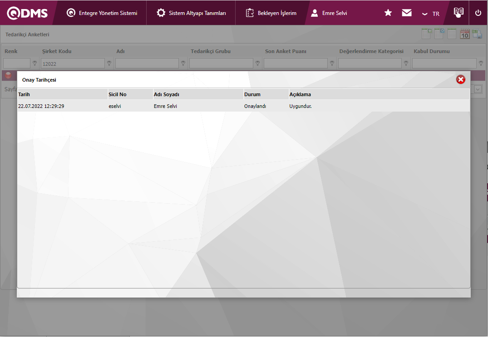Viewport: 488px width, 337px height.
Task: Open Entegre Yönetim Sistemi menu
Action: pos(102,13)
